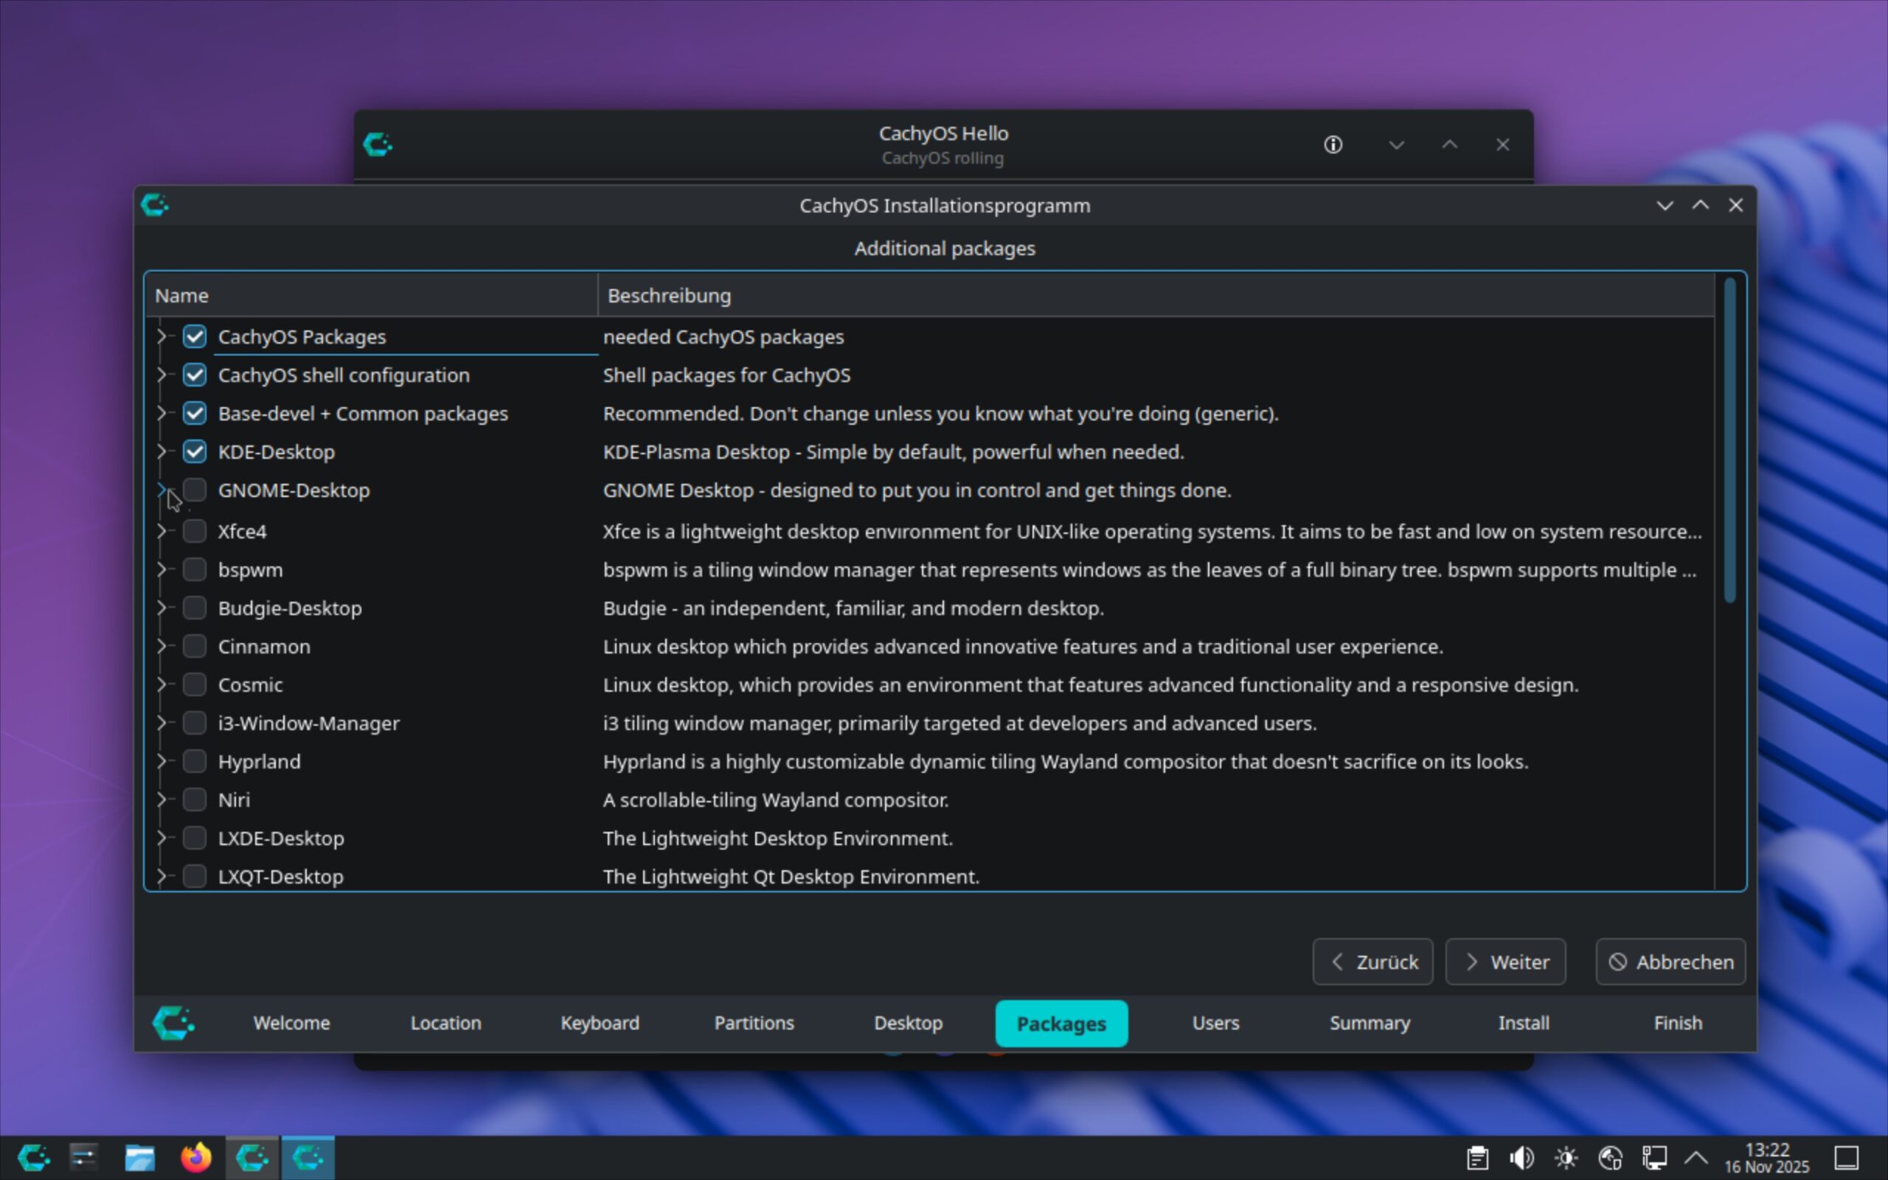Expand Base-devel + Common packages group
The image size is (1888, 1180).
[161, 414]
